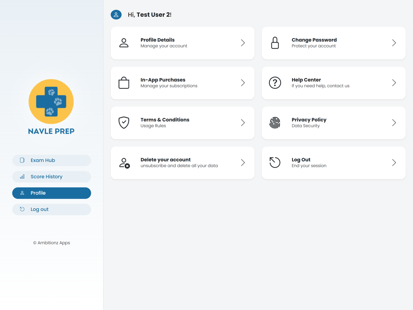Click the "Usage Rules" subtitle
This screenshot has height=310, width=413.
pos(153,126)
